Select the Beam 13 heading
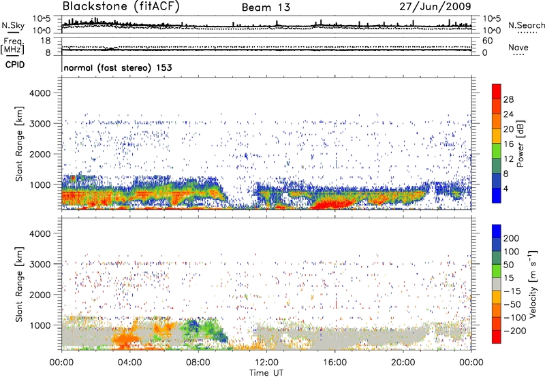Viewport: 545px width, 377px height. [x=266, y=7]
